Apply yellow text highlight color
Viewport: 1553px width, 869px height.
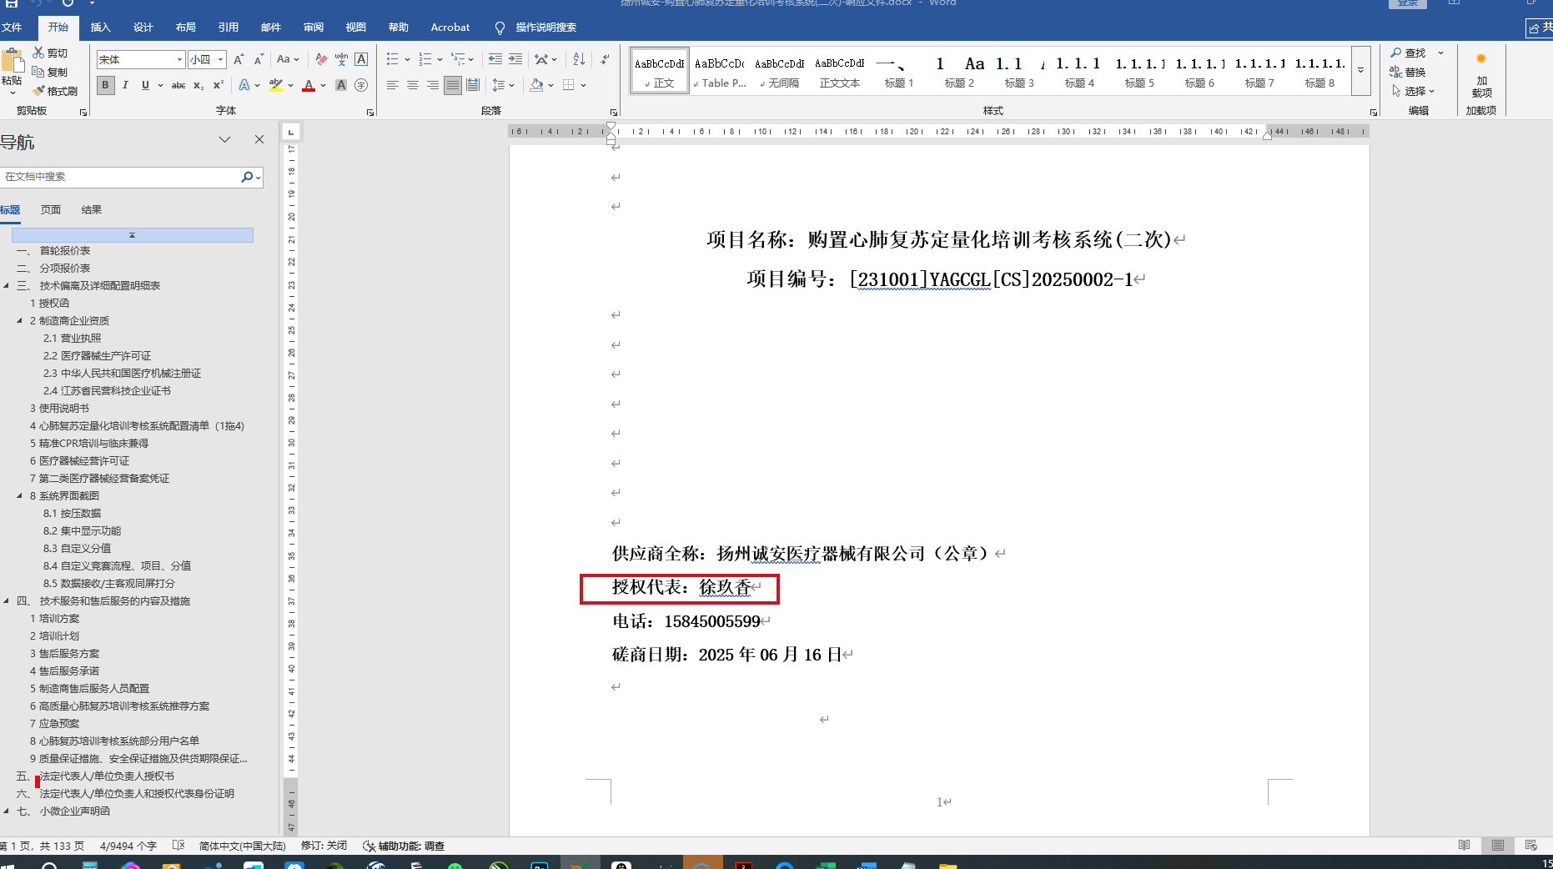(275, 85)
